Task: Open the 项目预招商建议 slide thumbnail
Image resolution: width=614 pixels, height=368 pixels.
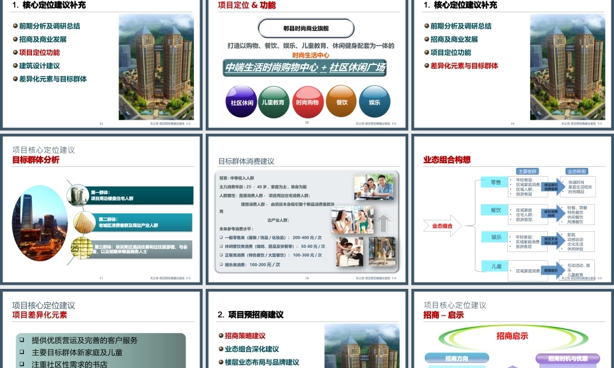Action: 306,329
